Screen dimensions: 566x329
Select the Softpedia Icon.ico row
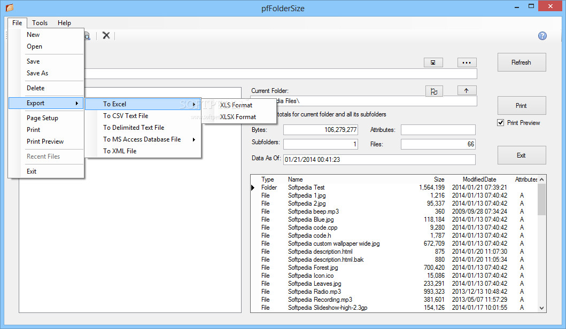tap(394, 276)
